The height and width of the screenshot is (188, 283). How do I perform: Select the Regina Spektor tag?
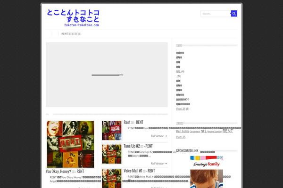[x=215, y=132]
